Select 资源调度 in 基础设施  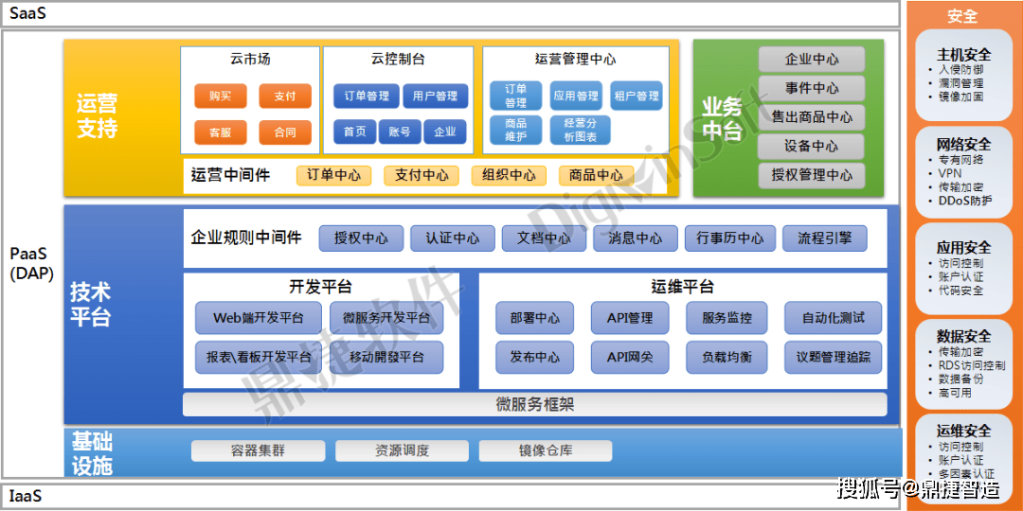pyautogui.click(x=402, y=451)
